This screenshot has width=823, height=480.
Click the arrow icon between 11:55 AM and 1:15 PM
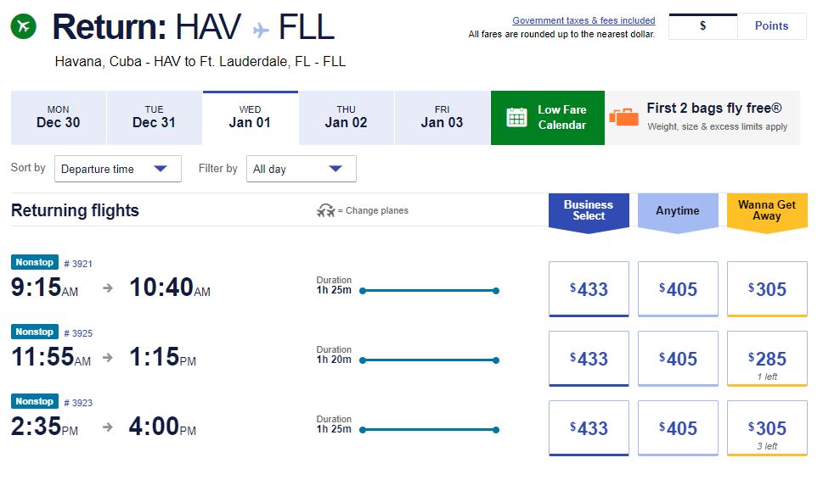pyautogui.click(x=108, y=357)
